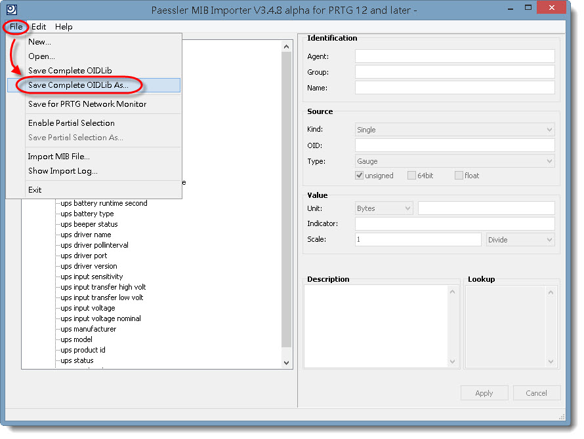The image size is (584, 439).
Task: Open the File menu
Action: tap(16, 27)
